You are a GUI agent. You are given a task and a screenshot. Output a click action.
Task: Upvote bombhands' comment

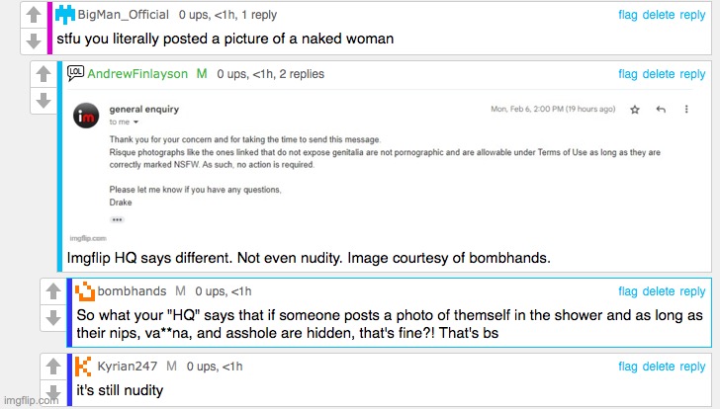tap(53, 291)
